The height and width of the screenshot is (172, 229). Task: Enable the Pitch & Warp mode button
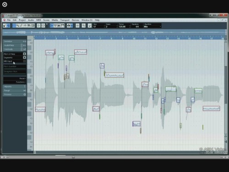(24, 54)
